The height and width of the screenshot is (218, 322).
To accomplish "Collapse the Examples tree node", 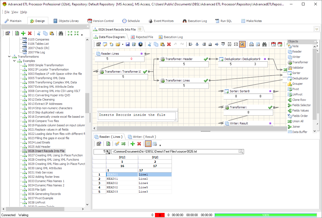I will (x=14, y=61).
